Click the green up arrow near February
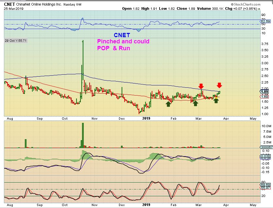The height and width of the screenshot is (208, 273). [x=168, y=104]
